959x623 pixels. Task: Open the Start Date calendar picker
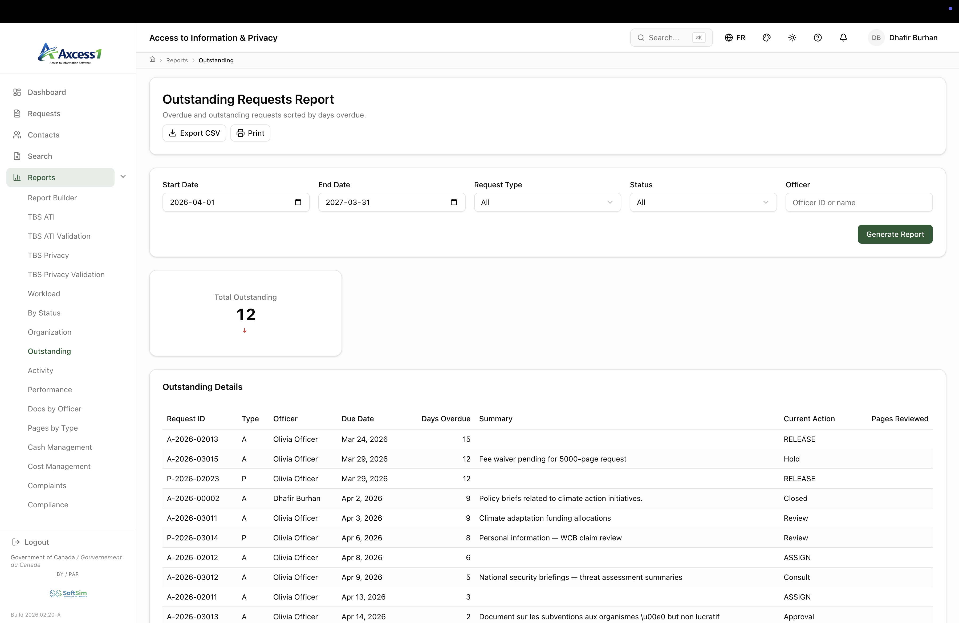(298, 202)
